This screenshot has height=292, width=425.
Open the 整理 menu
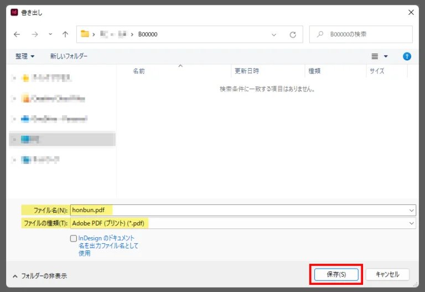pyautogui.click(x=25, y=57)
